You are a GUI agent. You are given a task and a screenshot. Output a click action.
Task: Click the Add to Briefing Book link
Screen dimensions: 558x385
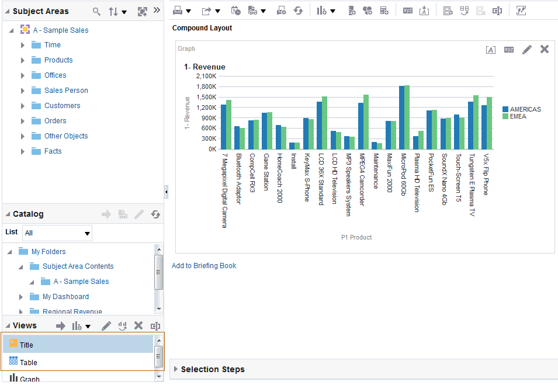204,266
